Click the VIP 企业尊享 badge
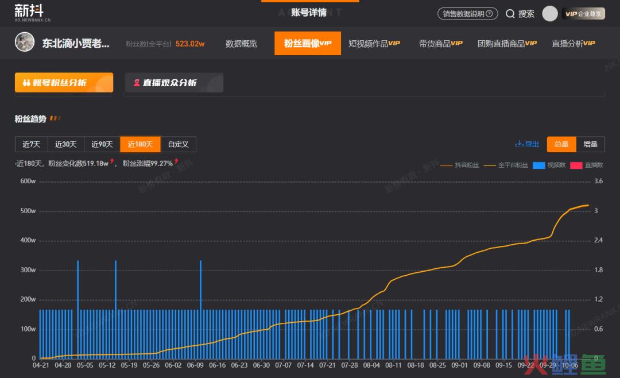620x378 pixels. [583, 14]
